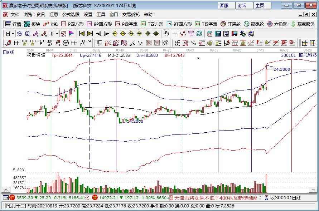Open the 公式选股 menu
The height and width of the screenshot is (211, 319).
(71, 15)
